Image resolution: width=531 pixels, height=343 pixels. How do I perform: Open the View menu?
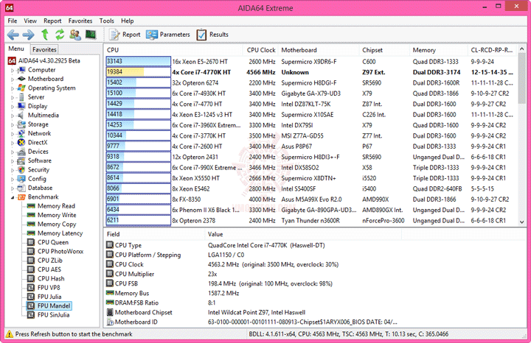click(x=30, y=21)
